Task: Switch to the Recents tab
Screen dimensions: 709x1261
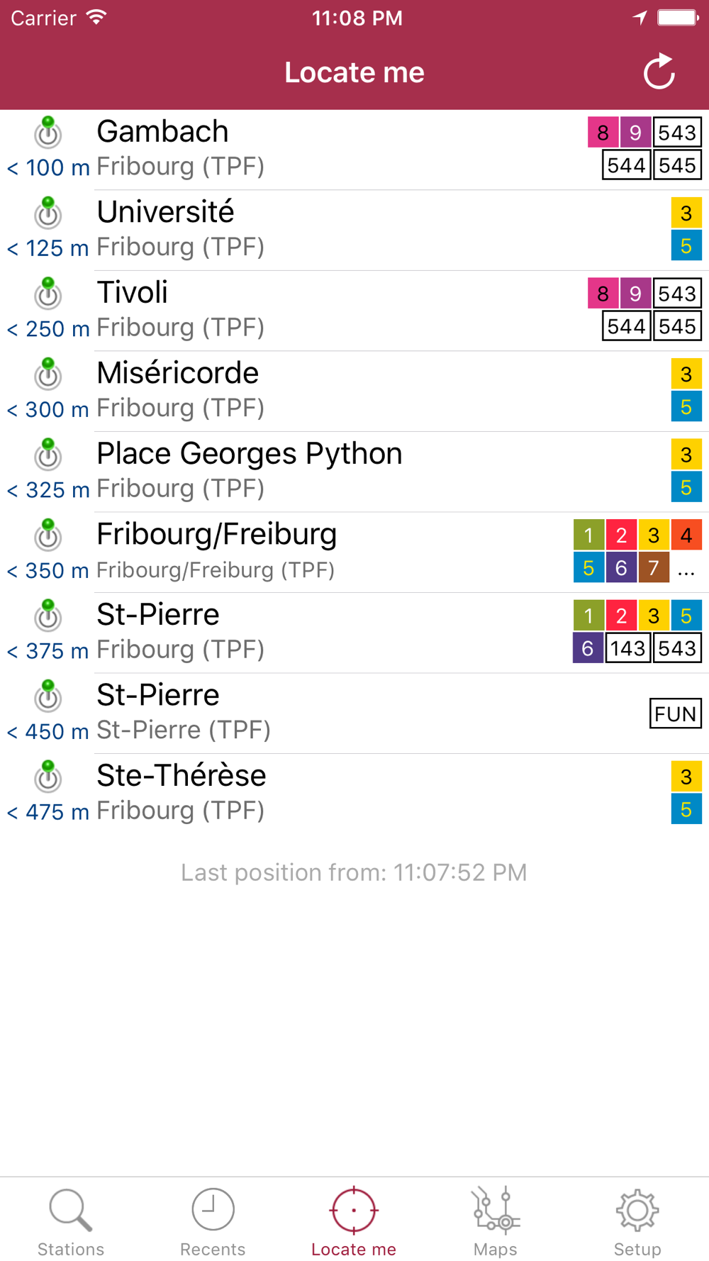Action: [x=213, y=1221]
